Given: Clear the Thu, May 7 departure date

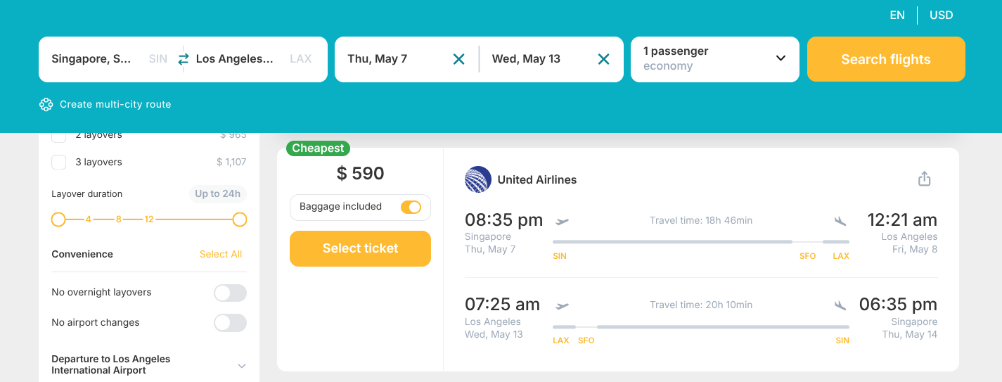Looking at the screenshot, I should click(459, 59).
